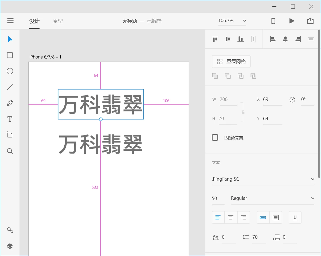This screenshot has width=321, height=256.
Task: Apply the Exclude Overlap boolean operation
Action: coord(253,76)
